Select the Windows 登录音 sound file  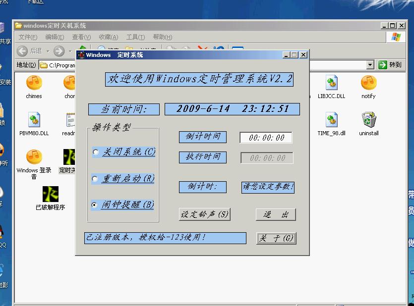(x=34, y=157)
